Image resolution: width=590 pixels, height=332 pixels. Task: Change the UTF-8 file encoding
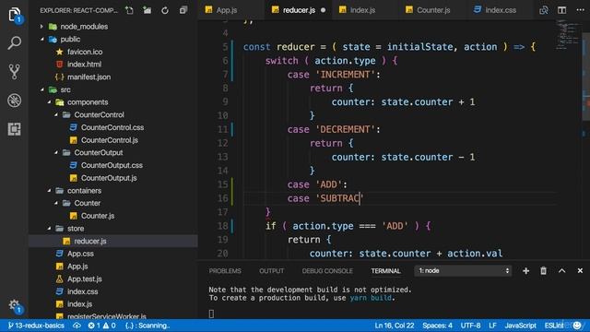point(470,326)
